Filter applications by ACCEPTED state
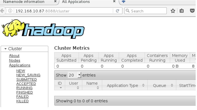The height and width of the screenshot is (110, 197). pyautogui.click(x=26, y=84)
